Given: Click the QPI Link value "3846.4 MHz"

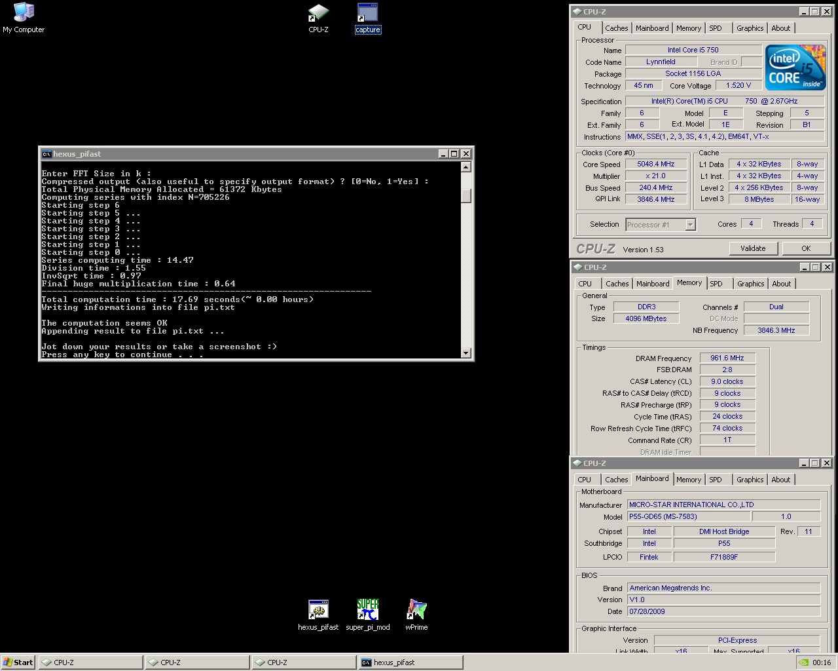Looking at the screenshot, I should (x=656, y=199).
